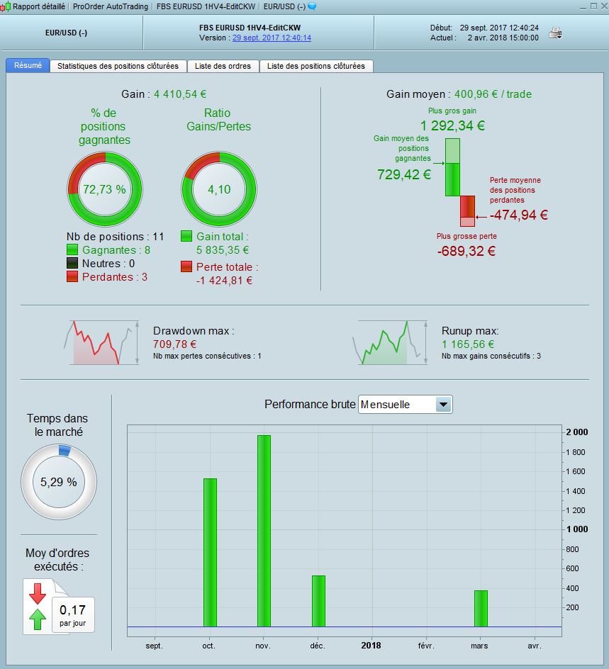
Task: Click the 2018 label on chart axis
Action: tap(371, 645)
